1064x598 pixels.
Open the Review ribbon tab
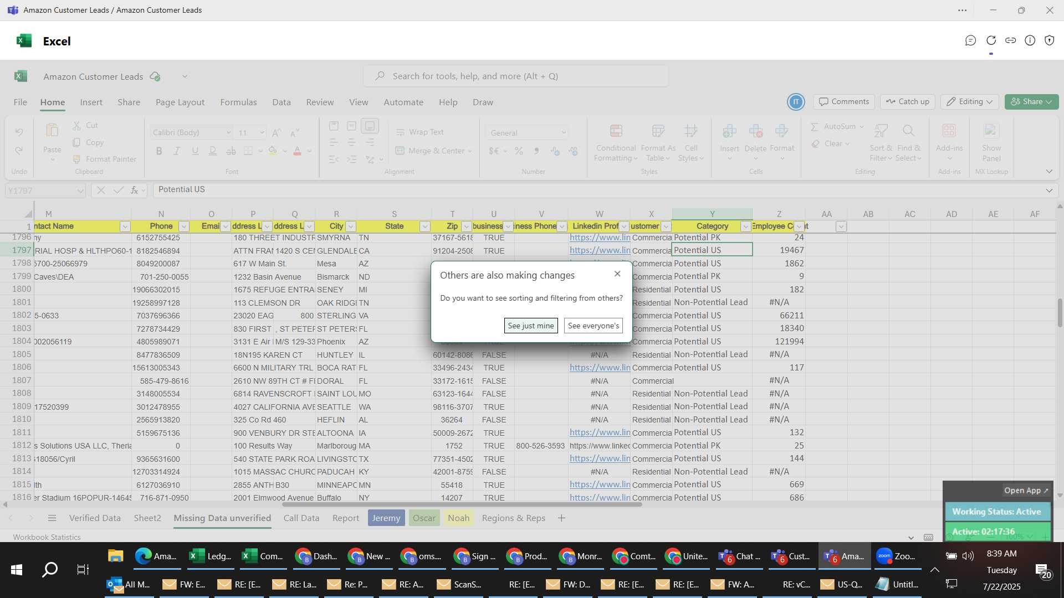[320, 102]
